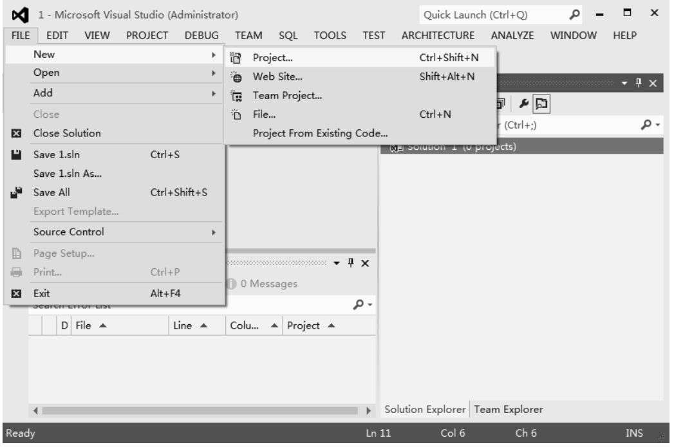Toggle the 0 Messages filter button
The width and height of the screenshot is (674, 447).
[263, 284]
